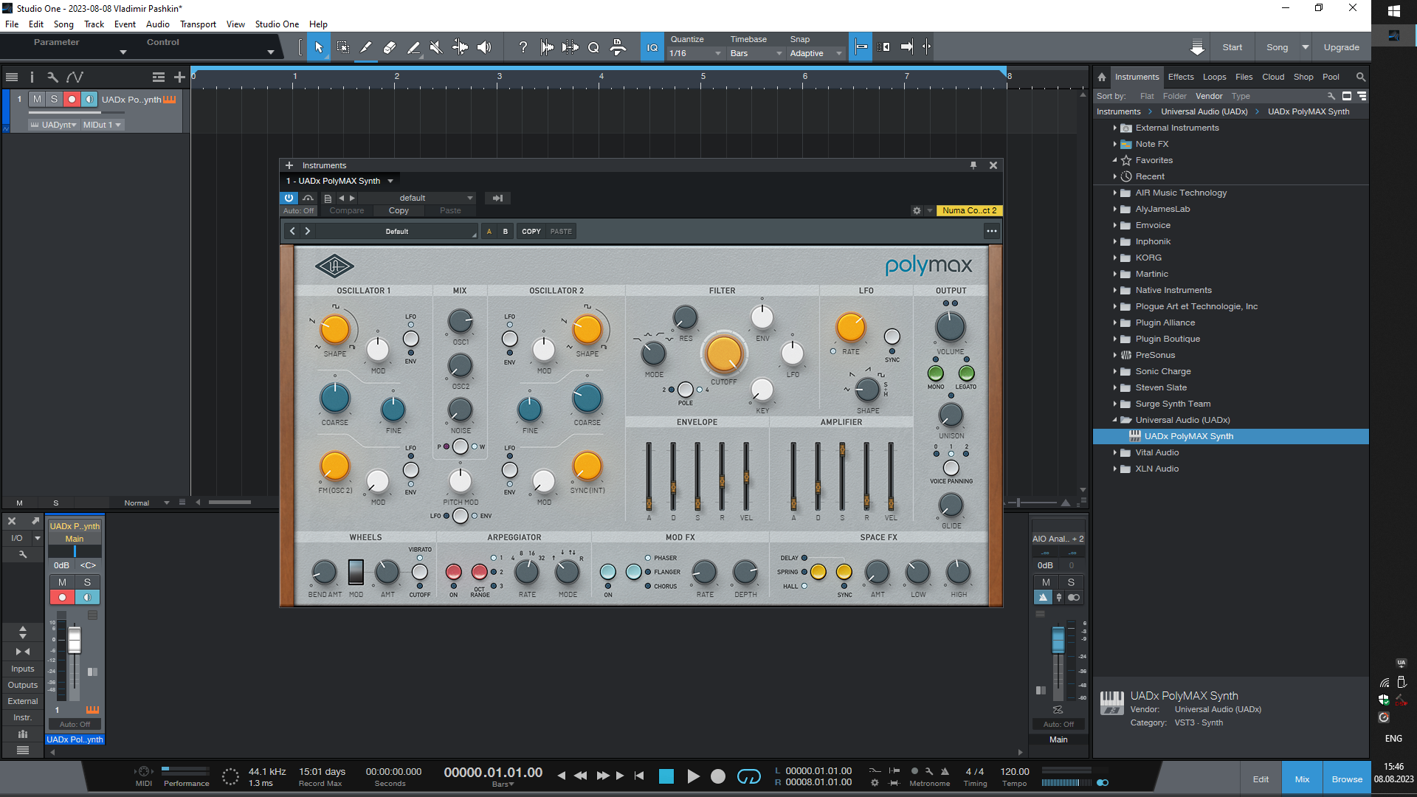Click the Upgrade button
The image size is (1417, 797).
[1341, 47]
